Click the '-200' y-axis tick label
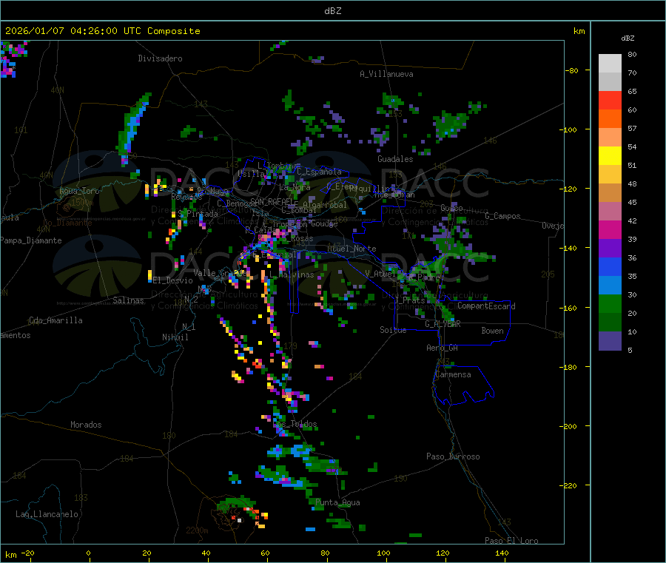This screenshot has width=666, height=563. point(571,427)
